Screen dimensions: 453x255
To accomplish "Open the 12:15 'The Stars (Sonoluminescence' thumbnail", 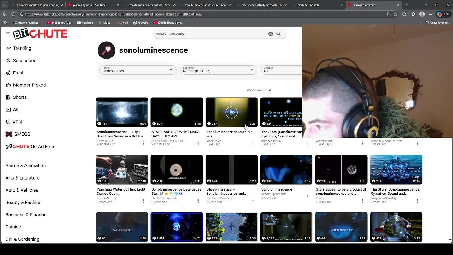I will point(396,170).
